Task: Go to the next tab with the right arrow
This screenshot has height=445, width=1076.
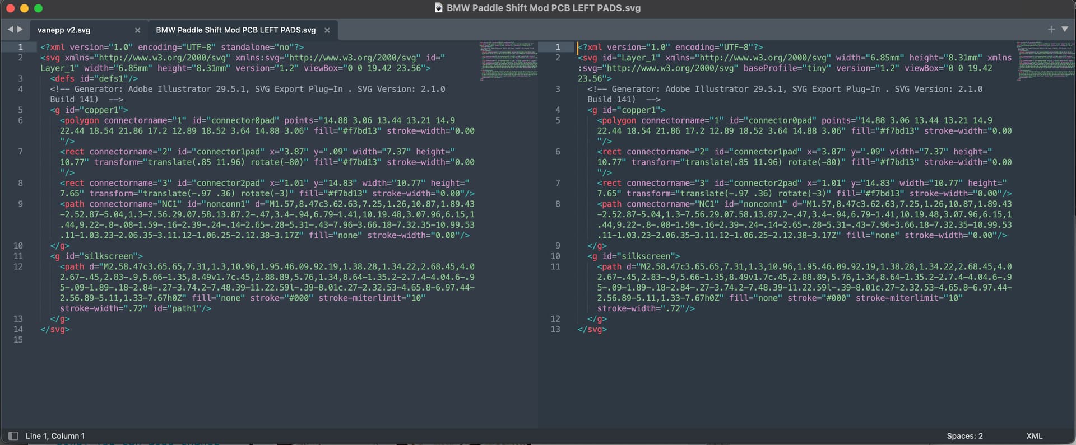Action: click(x=20, y=29)
